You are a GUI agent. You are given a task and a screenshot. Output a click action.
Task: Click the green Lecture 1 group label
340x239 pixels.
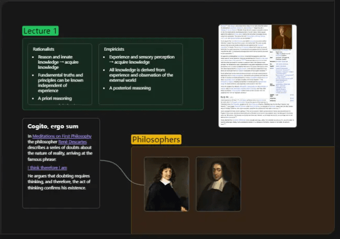40,31
